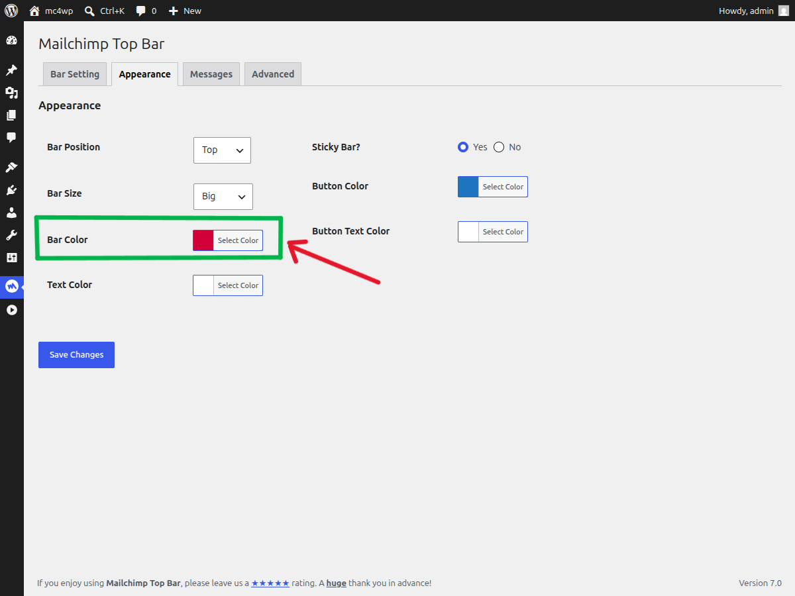795x596 pixels.
Task: Click the plus New content icon
Action: pos(173,11)
